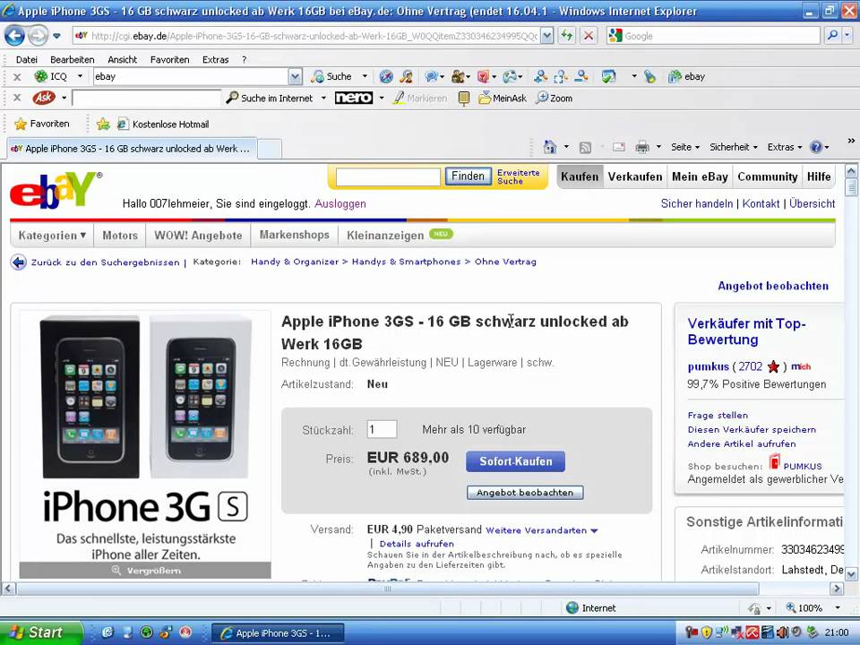Open the ICQ search box dropdown

pyautogui.click(x=295, y=77)
